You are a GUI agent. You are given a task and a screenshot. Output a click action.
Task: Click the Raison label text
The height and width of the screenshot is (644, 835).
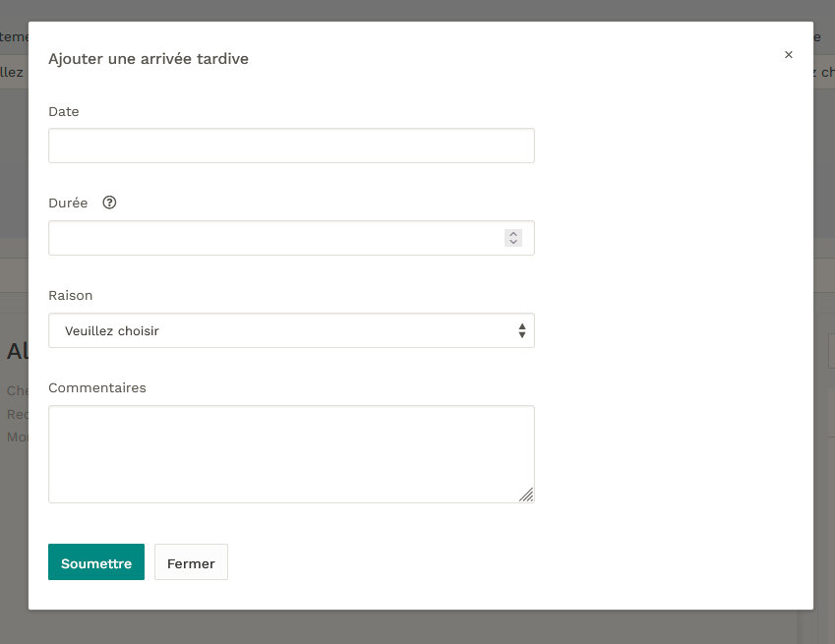click(x=71, y=295)
